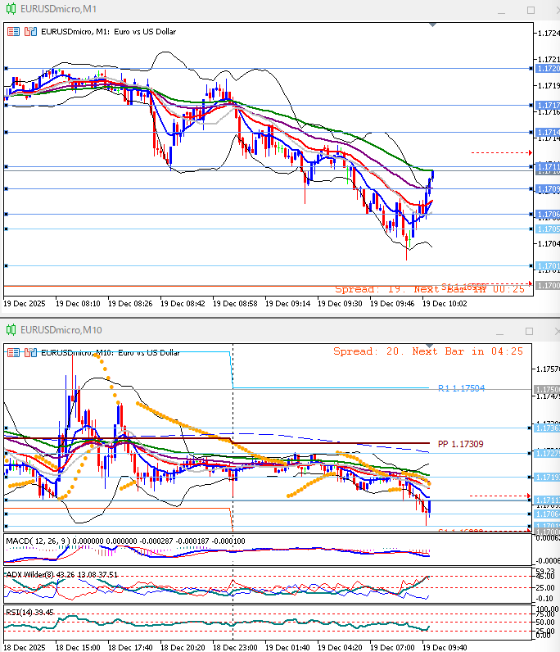Viewport: 560px width, 652px height.
Task: Click the M10 chart's Spread and Next Bar text
Action: pos(427,351)
